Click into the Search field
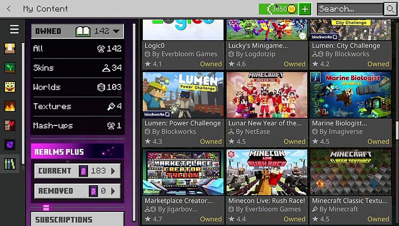Viewport: 399px width, 226px height. click(350, 9)
